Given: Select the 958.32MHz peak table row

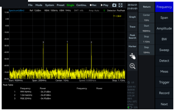Looking at the screenshot, I should (x=32, y=98).
